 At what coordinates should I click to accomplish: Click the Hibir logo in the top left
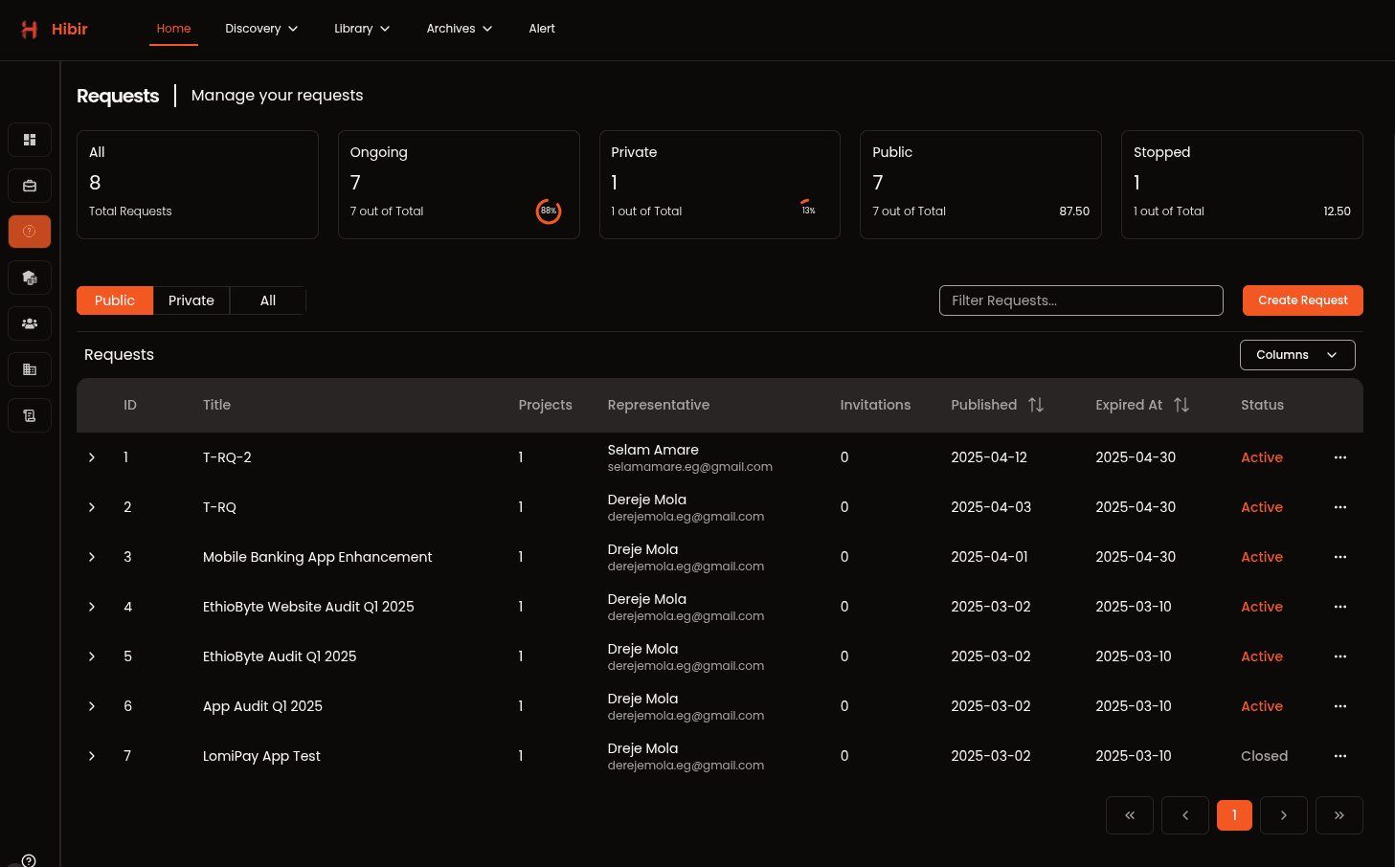click(55, 29)
